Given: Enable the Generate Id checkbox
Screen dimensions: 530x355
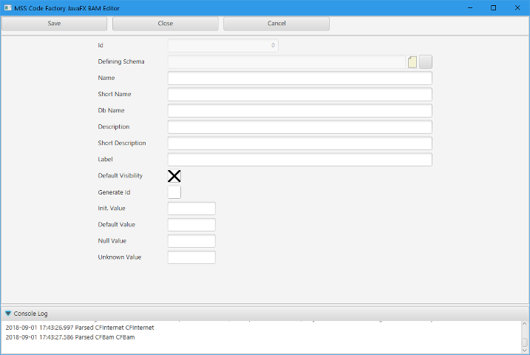Looking at the screenshot, I should tap(174, 192).
